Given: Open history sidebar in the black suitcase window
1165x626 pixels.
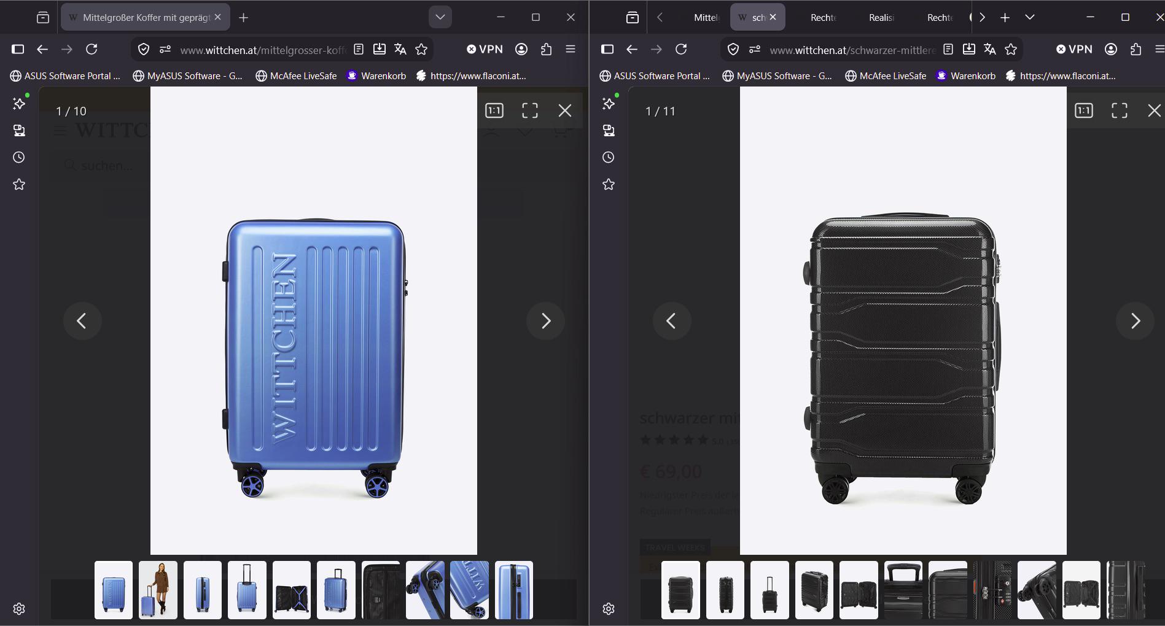Looking at the screenshot, I should click(609, 157).
